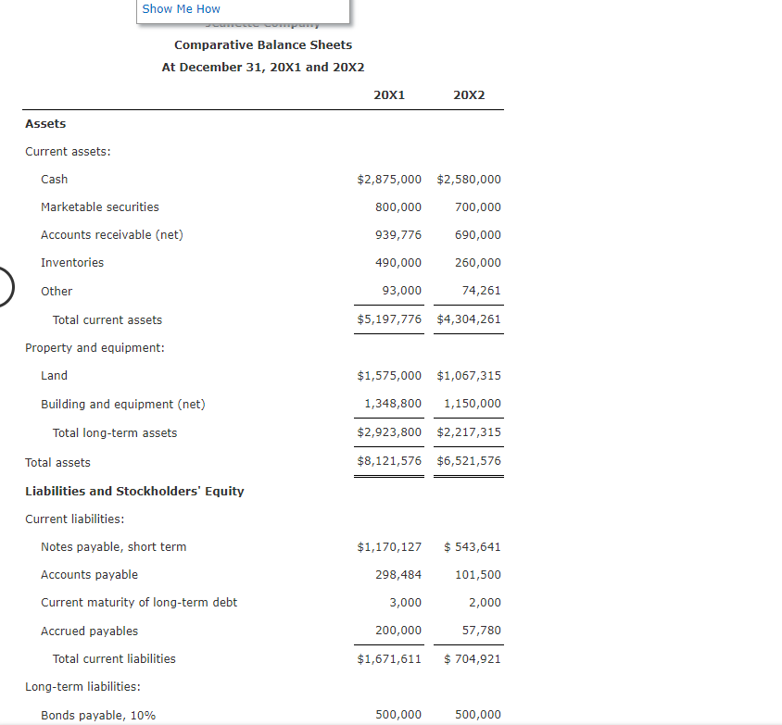Select long-term assets total $2,923,800
The height and width of the screenshot is (725, 782).
(389, 432)
